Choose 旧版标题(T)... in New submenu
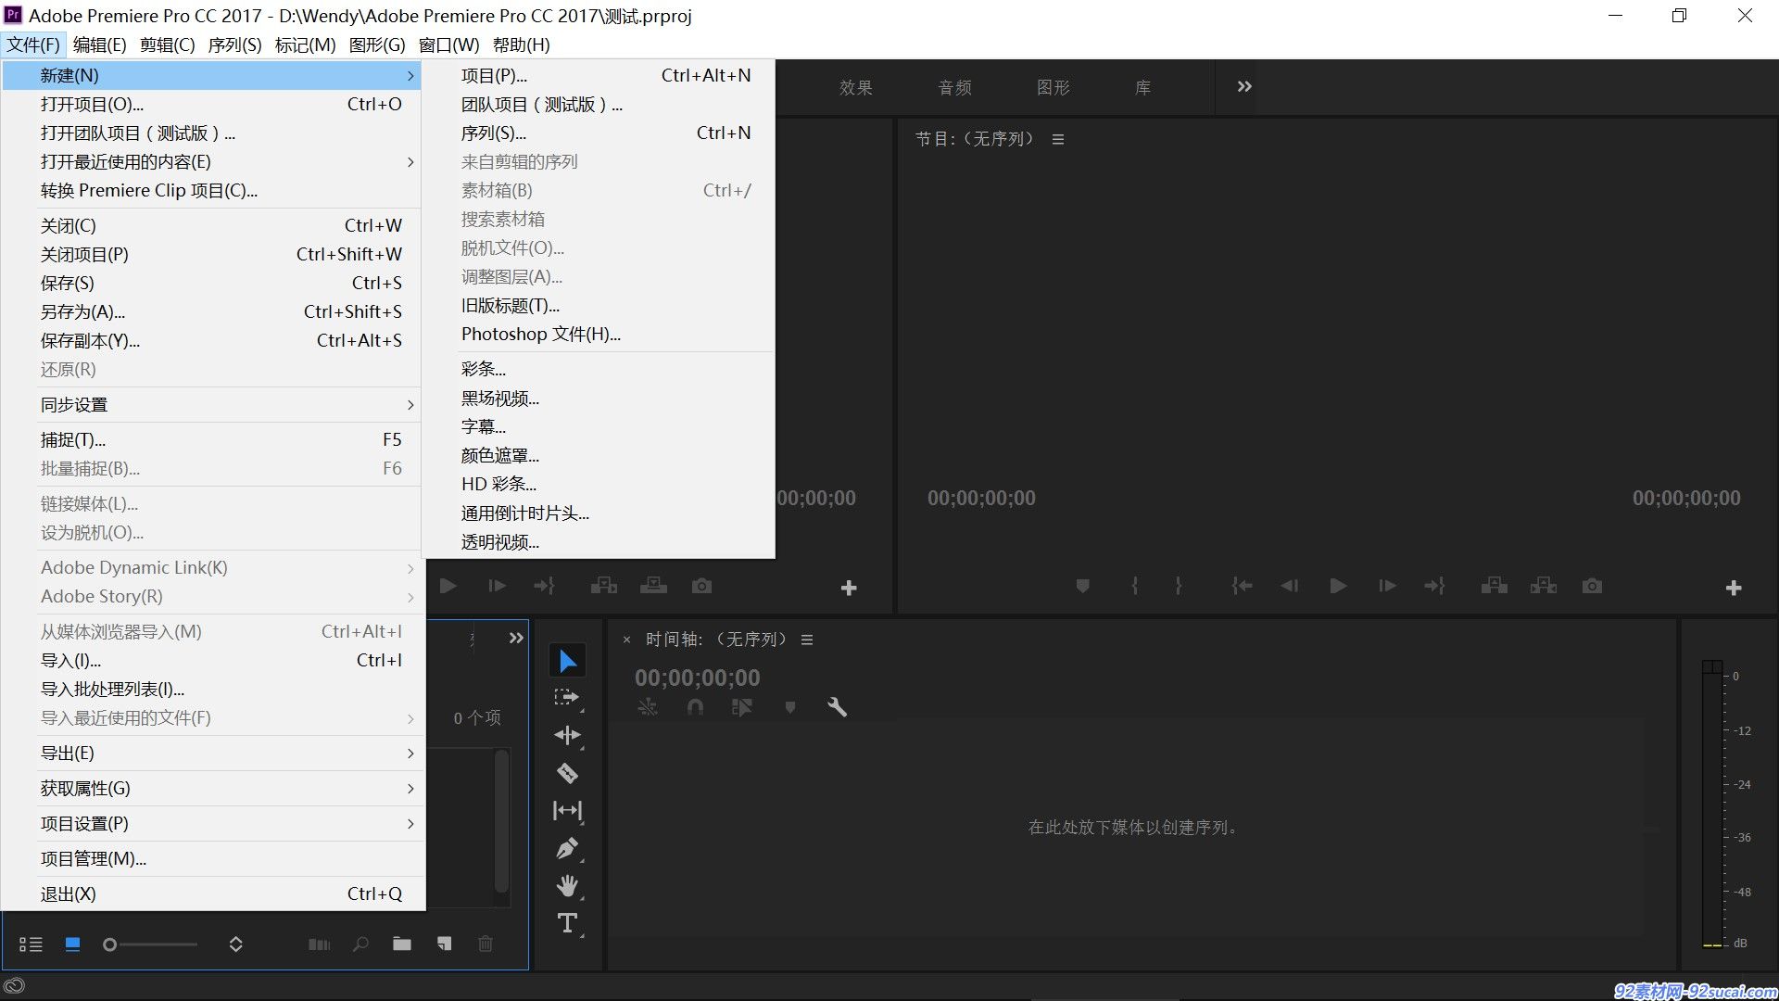The width and height of the screenshot is (1779, 1001). point(599,306)
